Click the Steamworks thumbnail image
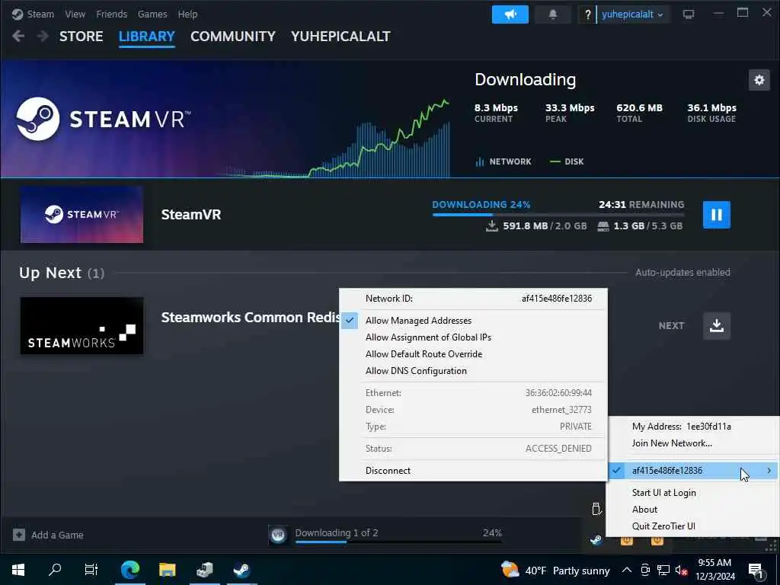This screenshot has height=585, width=780. [82, 326]
